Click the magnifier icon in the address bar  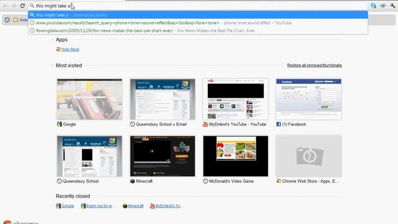coord(32,6)
